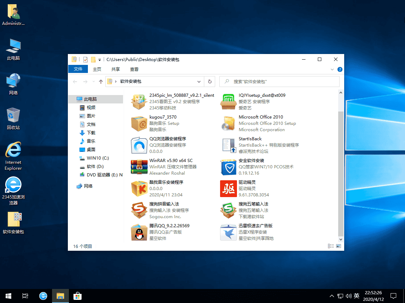405x303 pixels.
Task: Select the 安全软件安装 shield icon
Action: [228, 167]
